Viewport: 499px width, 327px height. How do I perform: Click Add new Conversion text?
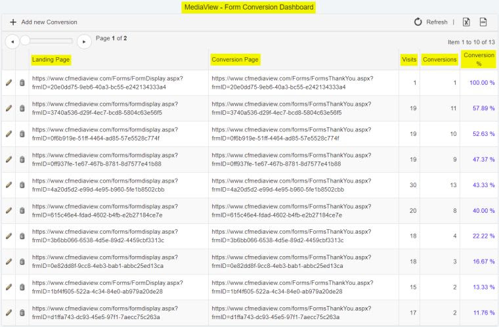[x=49, y=22]
